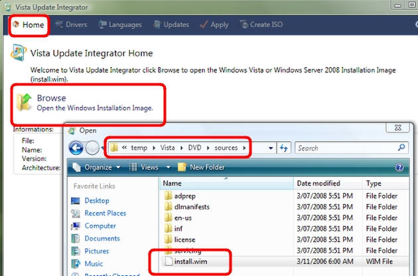Create a New Folder
Screen dimensions: 418x276
pyautogui.click(x=202, y=167)
